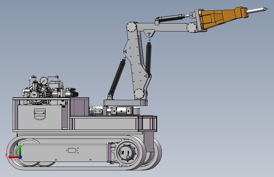
Task: Click the silver chisel tip of the breaker
Action: click(x=257, y=10)
